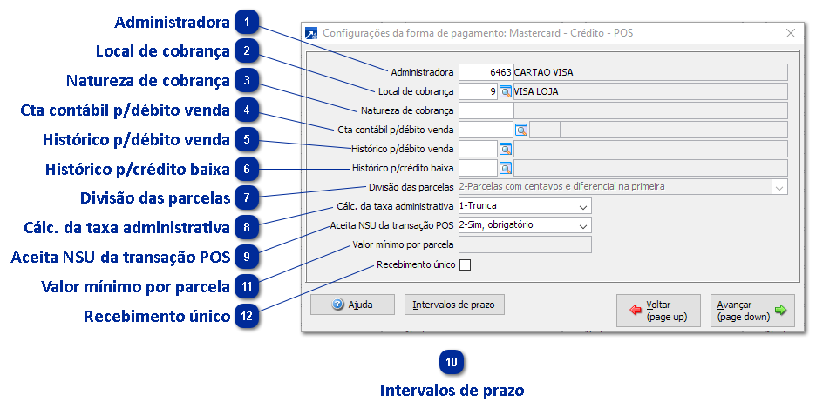The height and width of the screenshot is (415, 816).
Task: Expand the Divisão das parcelas dropdown
Action: pyautogui.click(x=778, y=187)
